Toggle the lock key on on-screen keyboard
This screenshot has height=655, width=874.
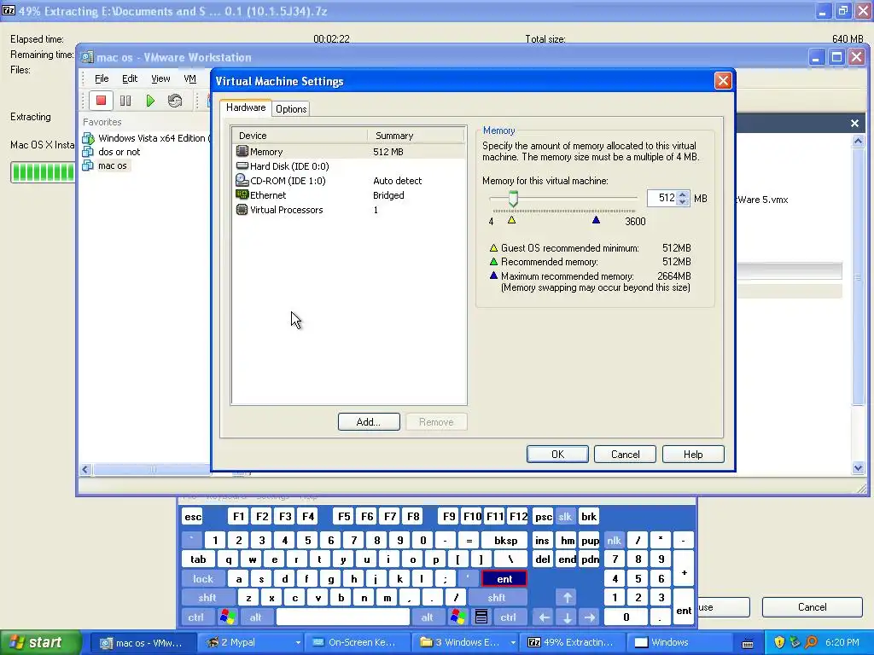click(x=203, y=579)
